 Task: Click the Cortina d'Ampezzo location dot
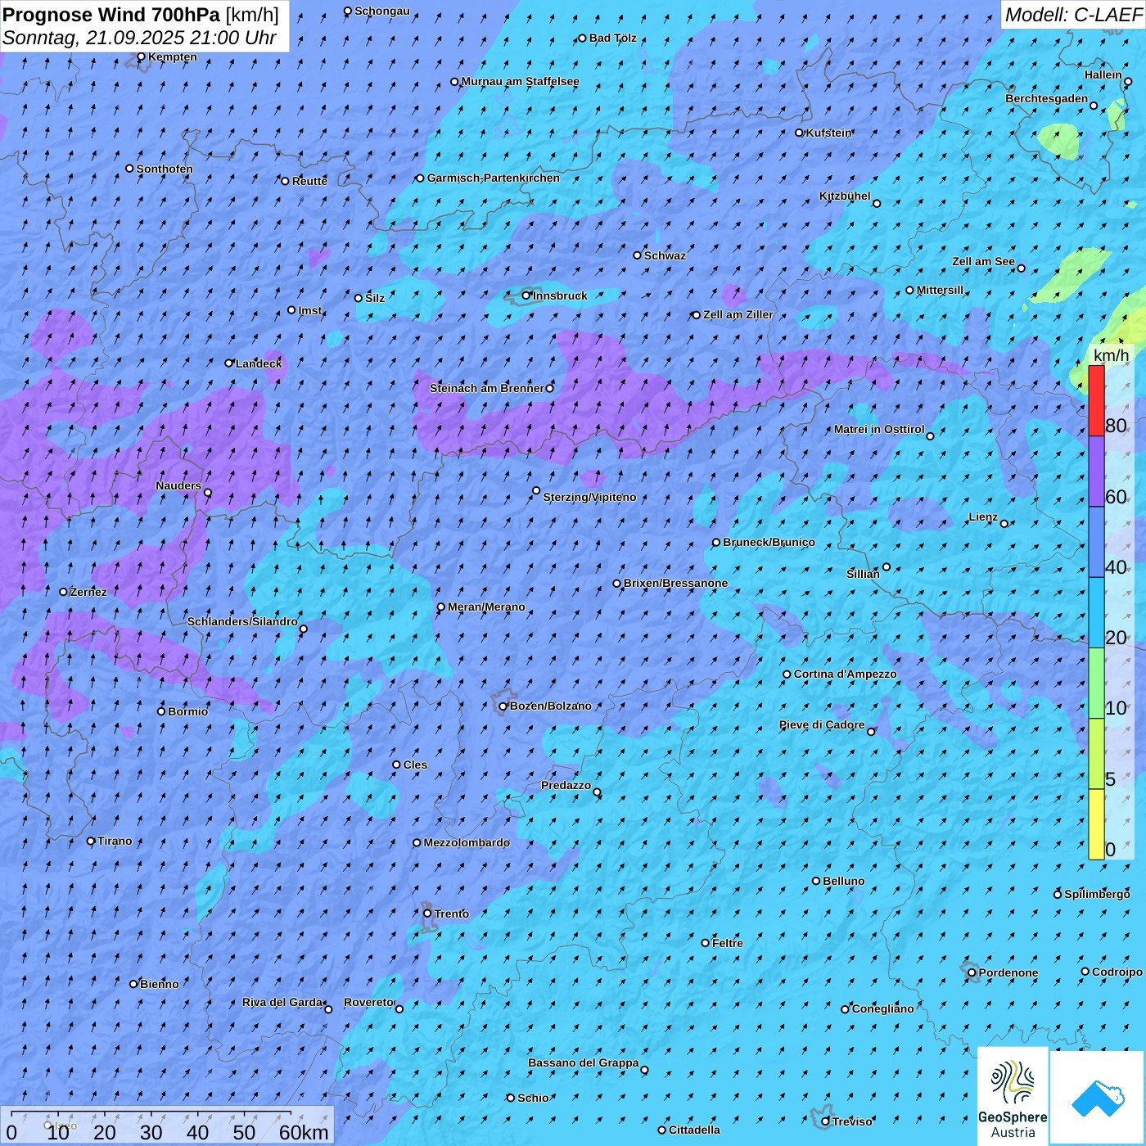(x=787, y=675)
